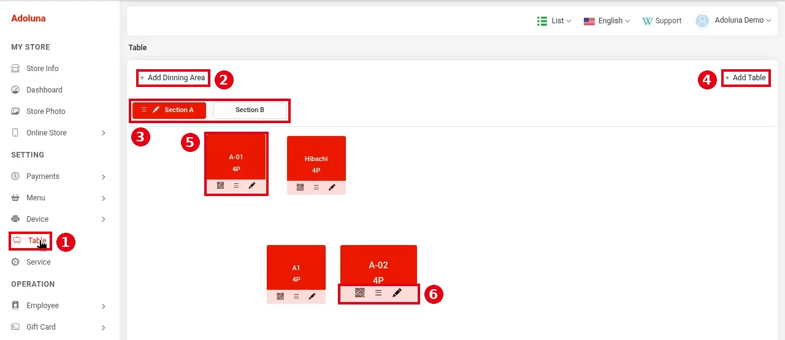
Task: Click the Adoluna logo text
Action: (x=28, y=18)
